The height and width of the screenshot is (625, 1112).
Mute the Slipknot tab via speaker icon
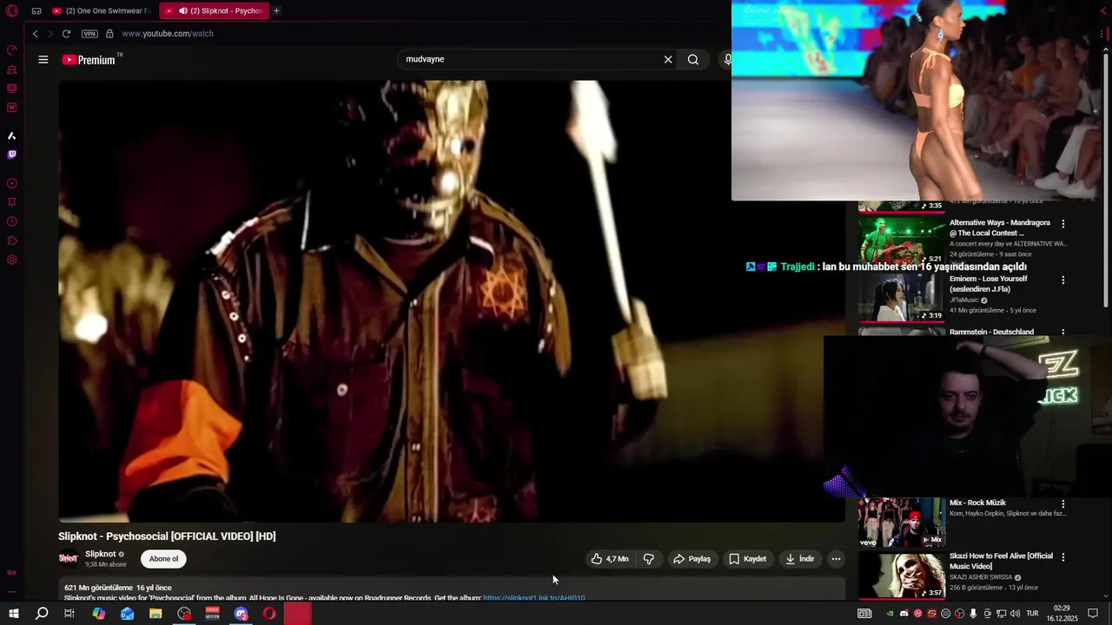coord(183,11)
